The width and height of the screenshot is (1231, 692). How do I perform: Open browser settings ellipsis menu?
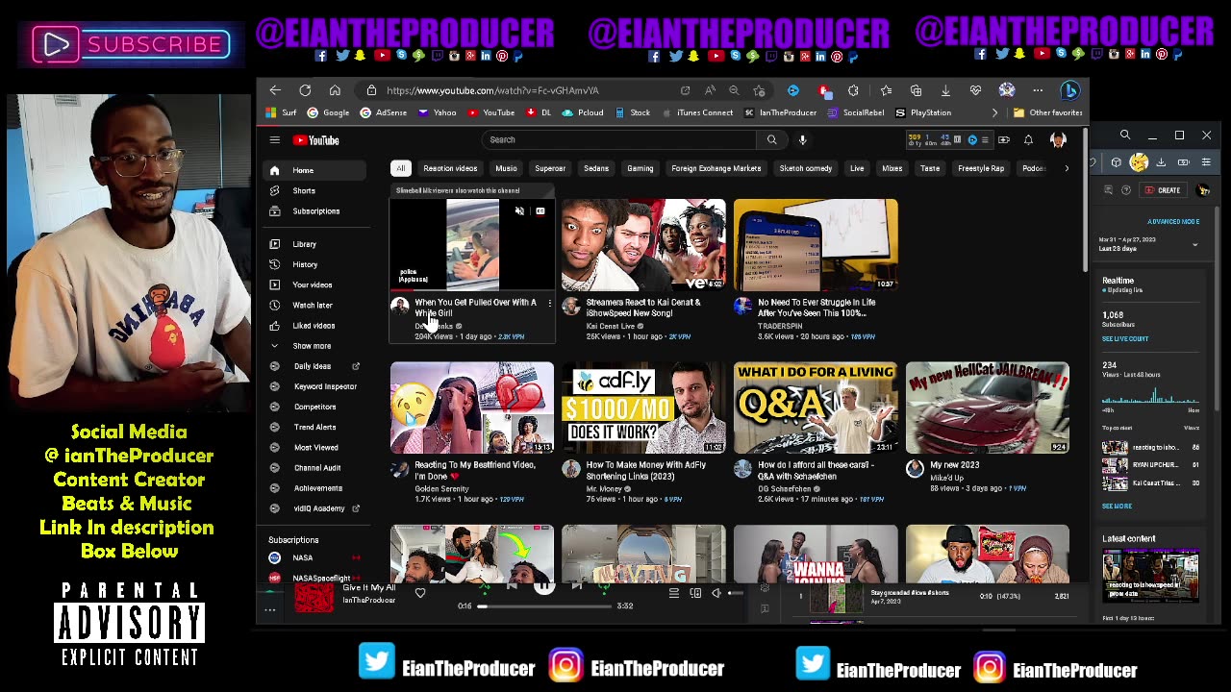click(1038, 90)
